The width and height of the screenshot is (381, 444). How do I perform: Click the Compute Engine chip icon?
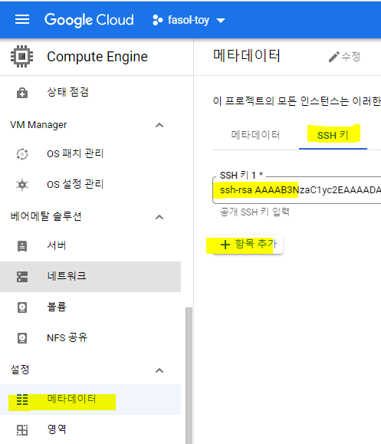click(x=21, y=56)
